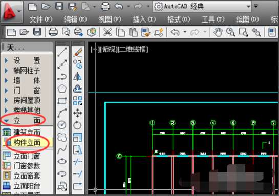Open the 文件(F) menu
This screenshot has height=196, width=279.
(x=41, y=19)
